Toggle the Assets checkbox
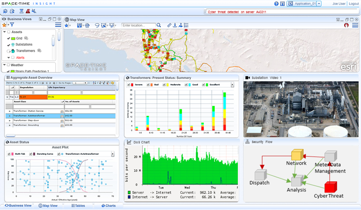 tap(9, 32)
